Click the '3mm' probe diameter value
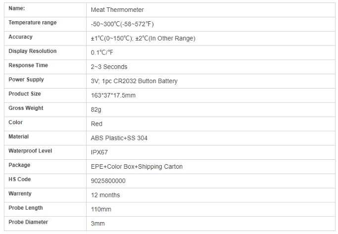 click(x=98, y=224)
